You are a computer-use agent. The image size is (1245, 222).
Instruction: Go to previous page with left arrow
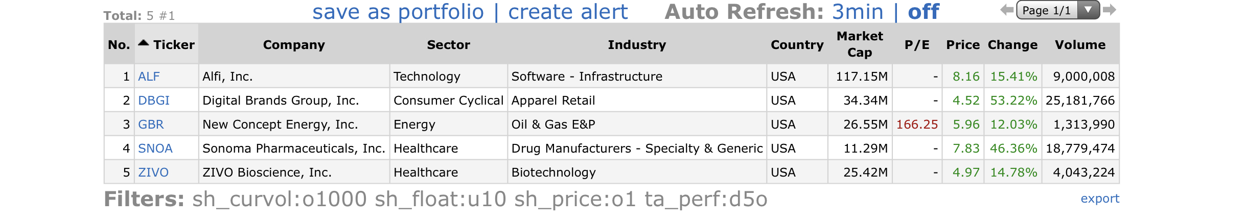(1007, 10)
